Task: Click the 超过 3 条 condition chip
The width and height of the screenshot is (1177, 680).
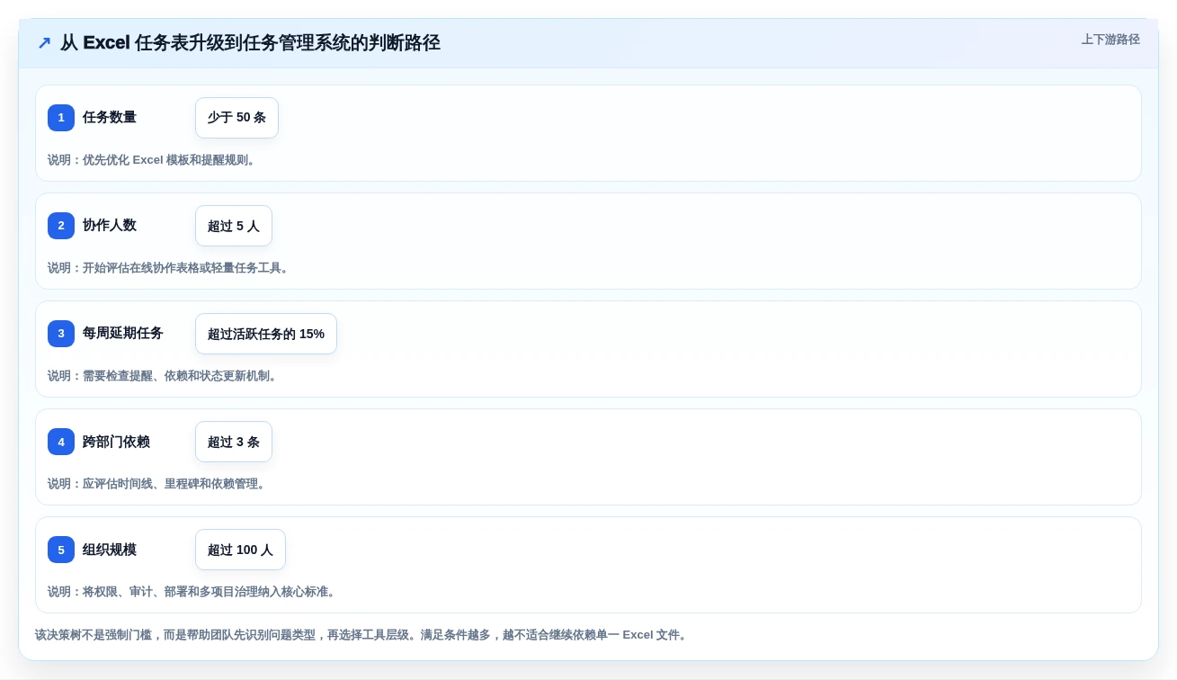Action: pyautogui.click(x=234, y=442)
